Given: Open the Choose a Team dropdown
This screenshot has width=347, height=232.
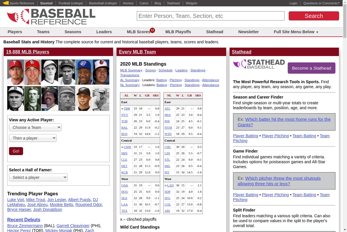Looking at the screenshot, I should pos(35,127).
